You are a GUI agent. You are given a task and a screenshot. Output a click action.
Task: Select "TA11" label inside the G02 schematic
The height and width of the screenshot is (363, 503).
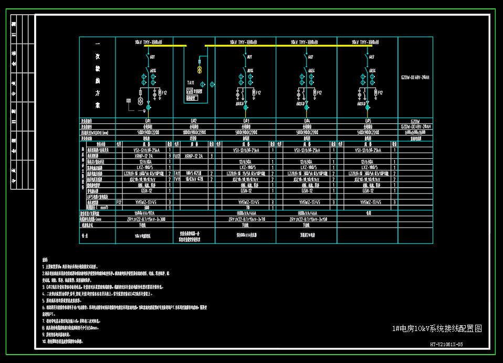coord(191,83)
